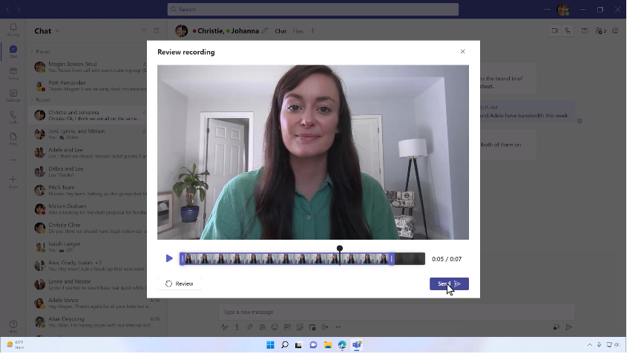Click the new chat compose icon

pyautogui.click(x=157, y=31)
